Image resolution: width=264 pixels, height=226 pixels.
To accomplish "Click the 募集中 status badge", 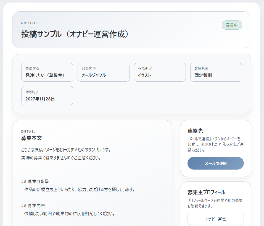I will click(232, 25).
